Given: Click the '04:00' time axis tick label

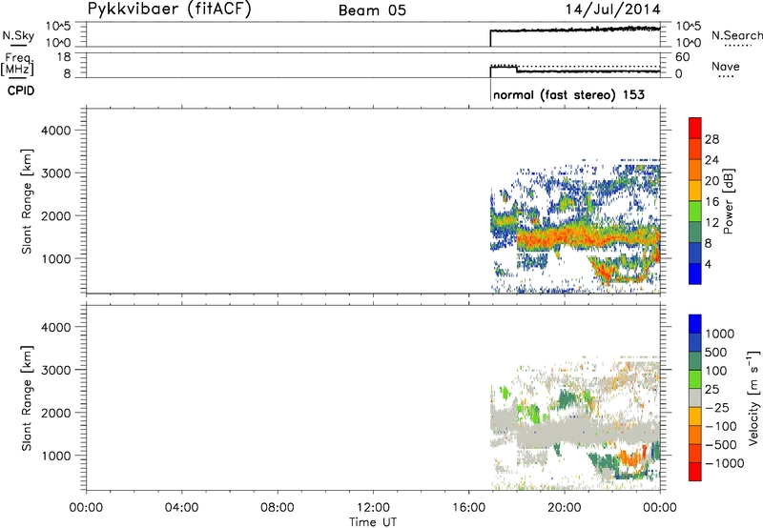Looking at the screenshot, I should tap(181, 508).
